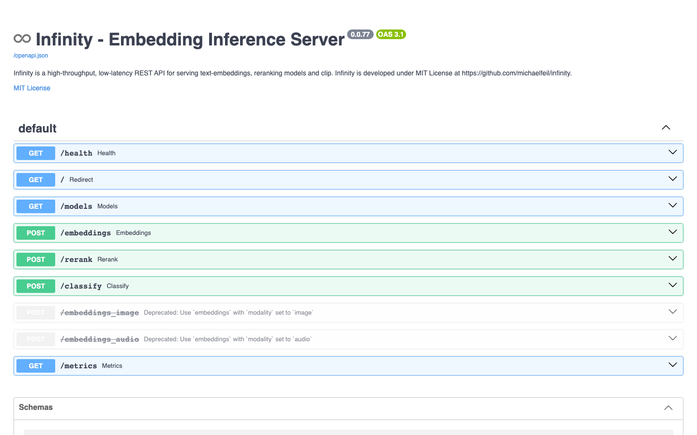Click the Infinity API description paragraph
Viewport: 697px width, 435px height.
(293, 73)
